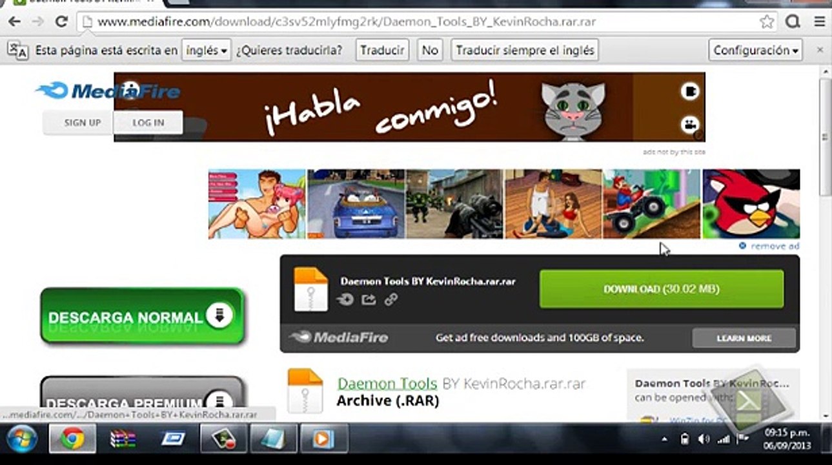Click the battery tray icon
Image resolution: width=832 pixels, height=465 pixels.
685,439
